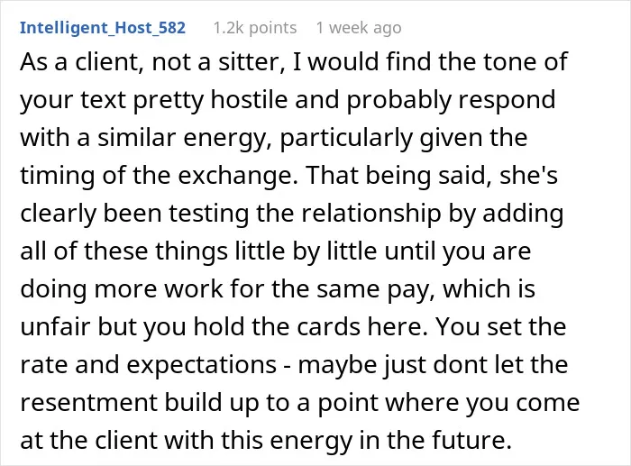
Task: Click the line 'resentment build up to a point'
Action: pos(300,402)
